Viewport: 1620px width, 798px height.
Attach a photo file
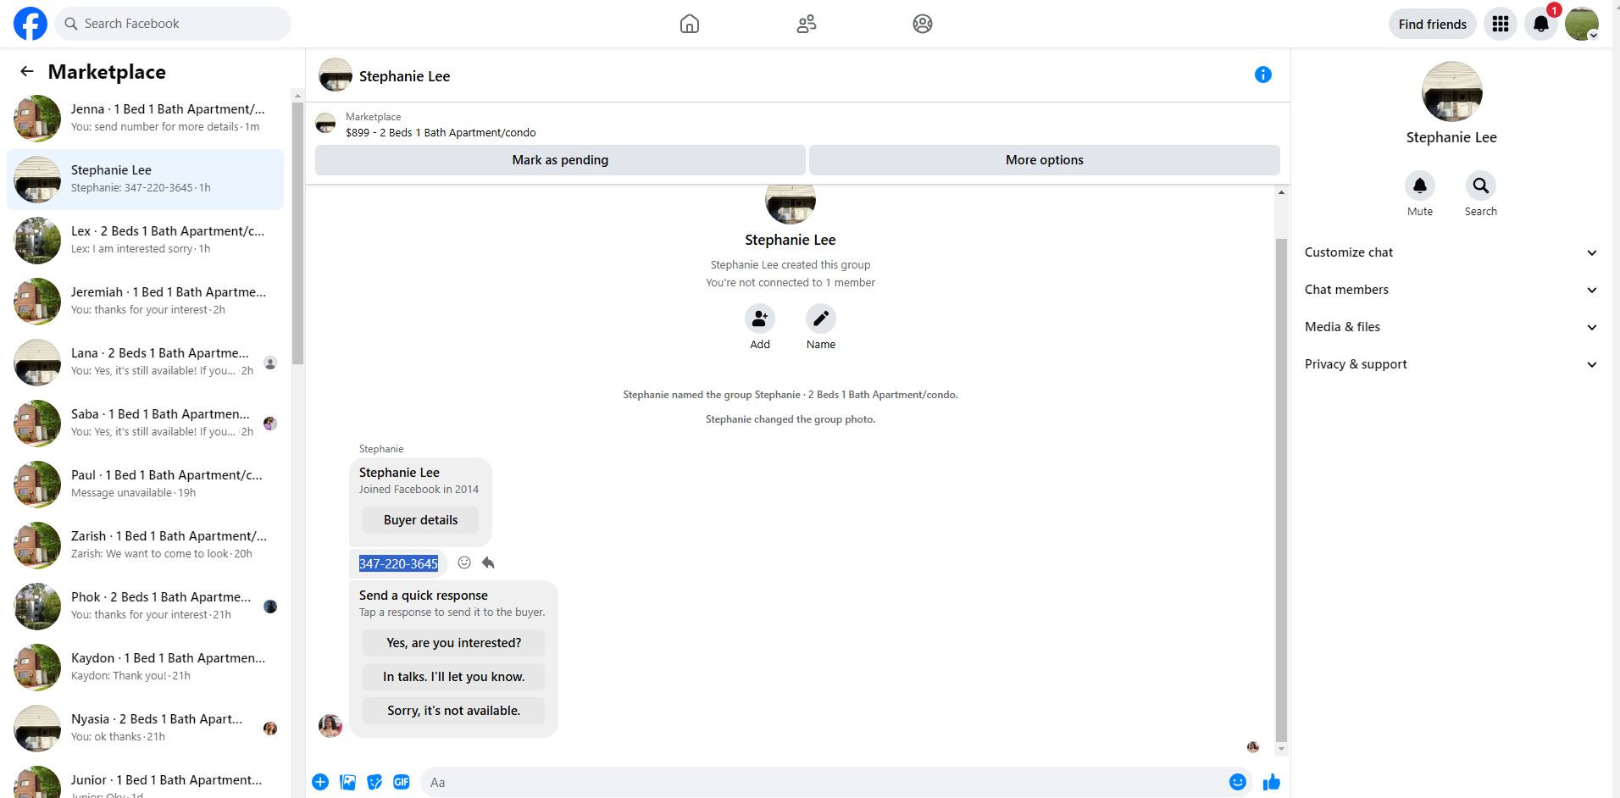tap(347, 782)
